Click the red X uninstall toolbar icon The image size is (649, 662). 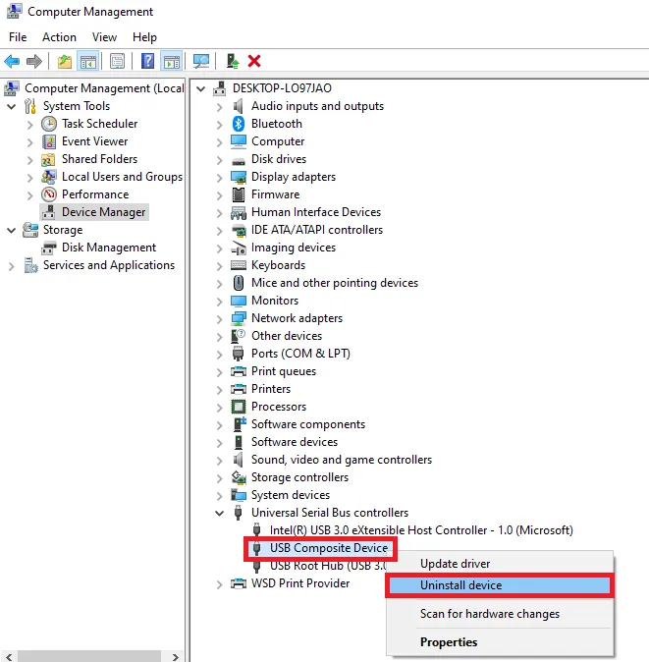tap(254, 61)
